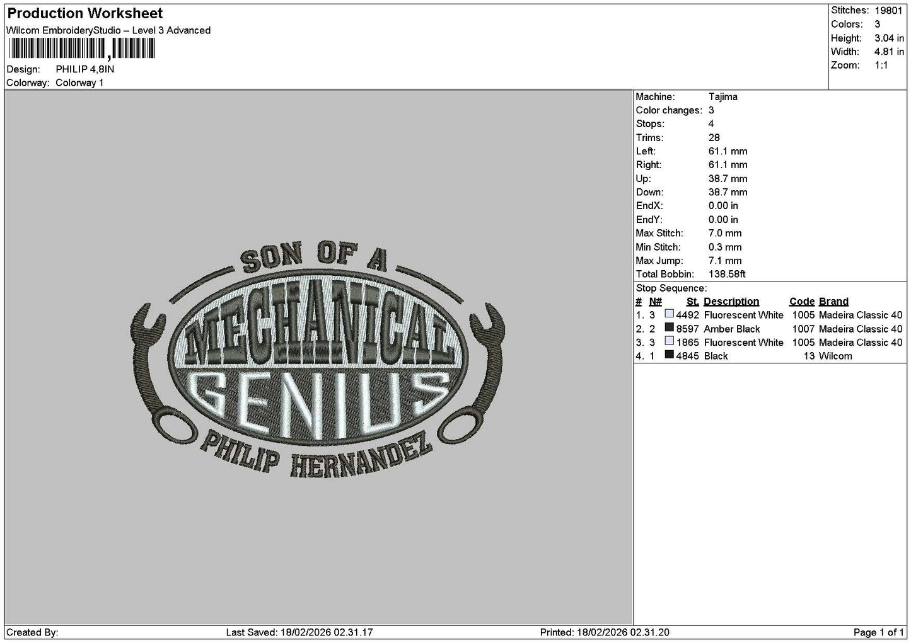
Task: Select the Down value "38.7 mm"
Action: pos(728,192)
